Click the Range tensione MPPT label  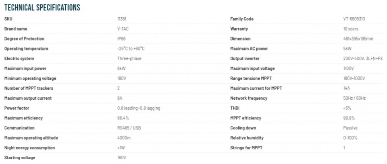(250, 78)
